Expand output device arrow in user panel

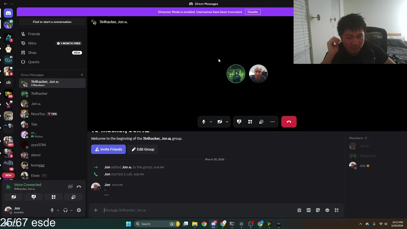(71, 210)
